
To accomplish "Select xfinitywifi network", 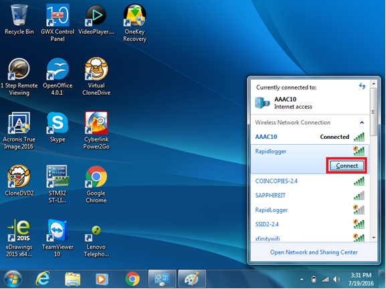I will coord(310,238).
